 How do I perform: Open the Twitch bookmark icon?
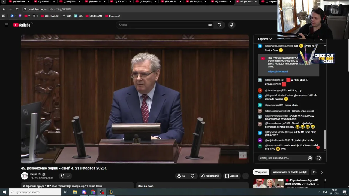[20, 16]
